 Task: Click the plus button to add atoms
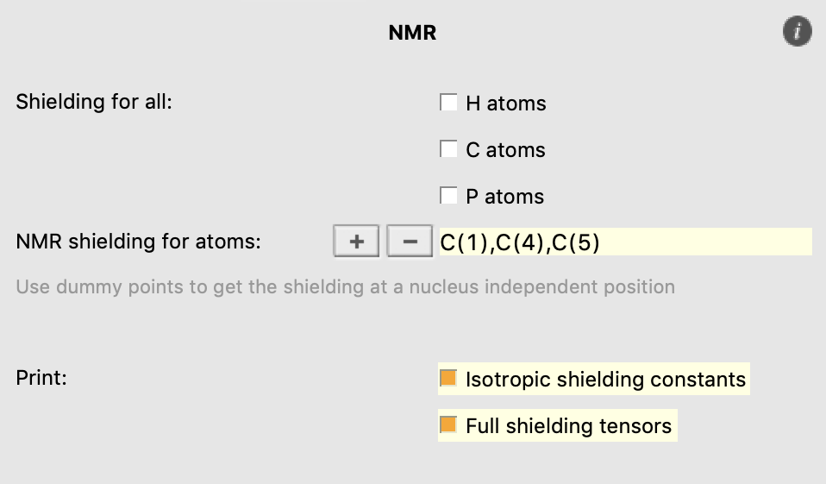point(355,242)
